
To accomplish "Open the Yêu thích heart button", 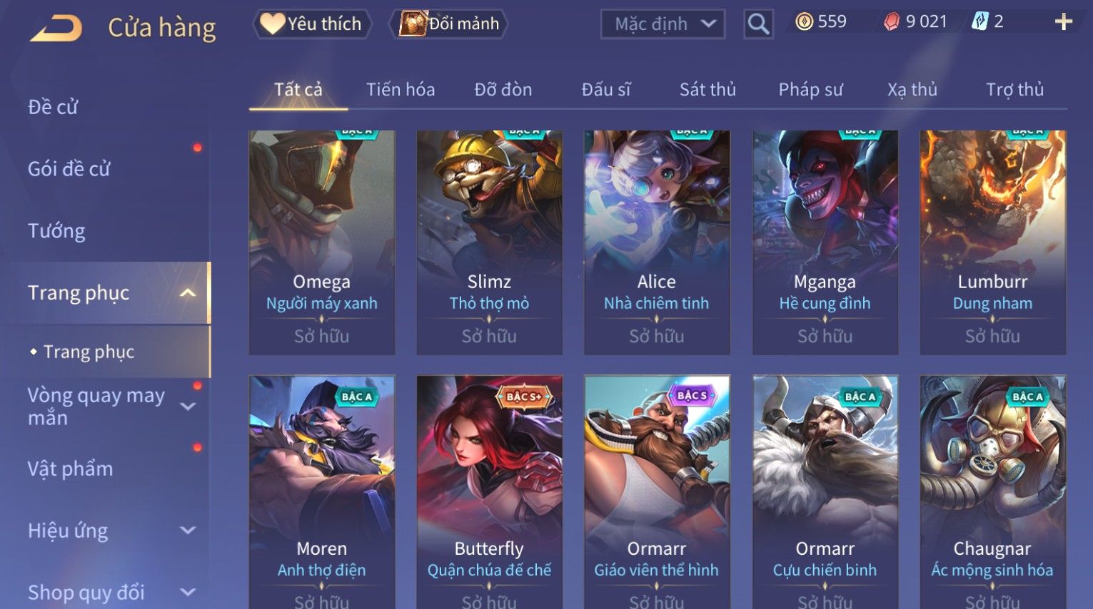I will [x=312, y=24].
